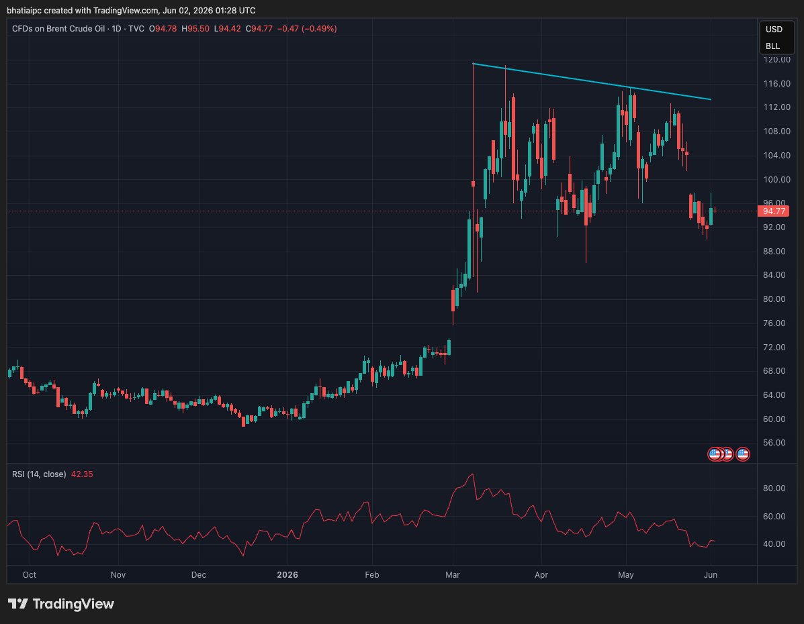The height and width of the screenshot is (624, 804).
Task: Click the "60.00" RSI axis label
Action: point(774,517)
